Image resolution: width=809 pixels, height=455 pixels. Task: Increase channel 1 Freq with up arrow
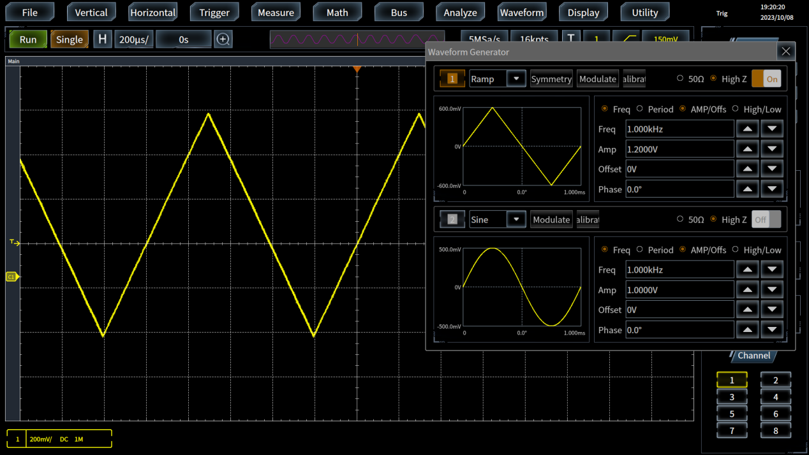coord(747,129)
